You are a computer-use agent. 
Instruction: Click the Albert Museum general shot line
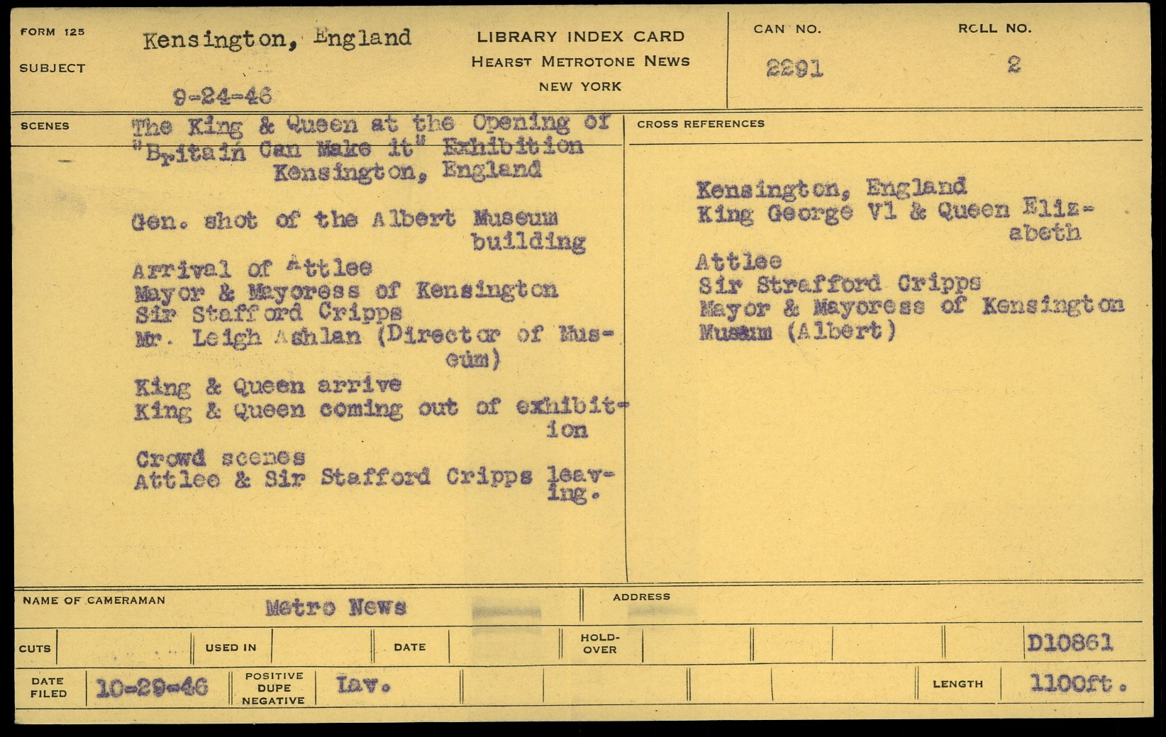click(x=345, y=220)
